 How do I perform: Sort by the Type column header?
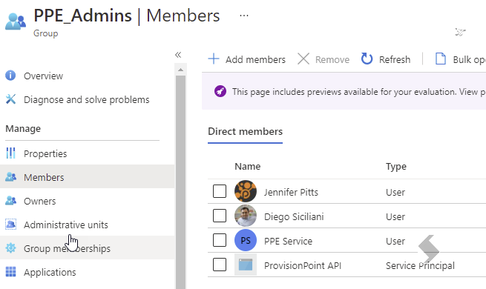click(x=395, y=167)
